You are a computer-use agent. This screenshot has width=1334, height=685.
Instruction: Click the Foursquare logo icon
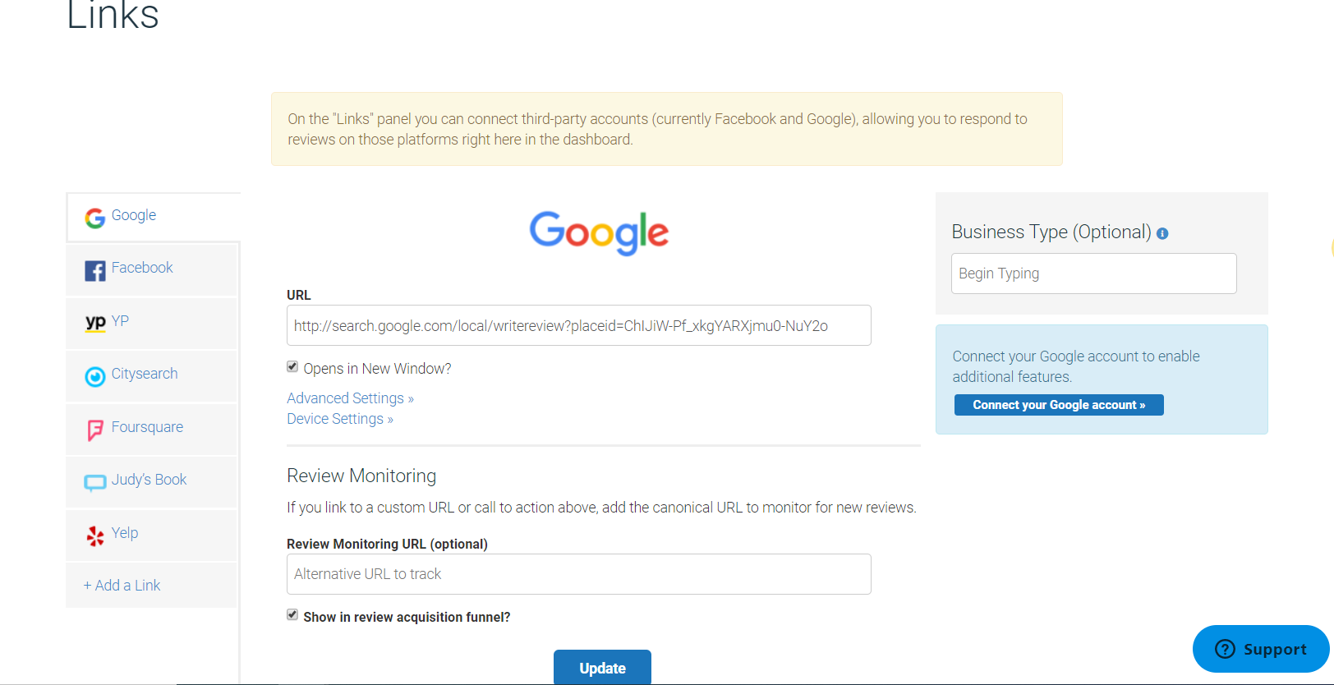(95, 430)
